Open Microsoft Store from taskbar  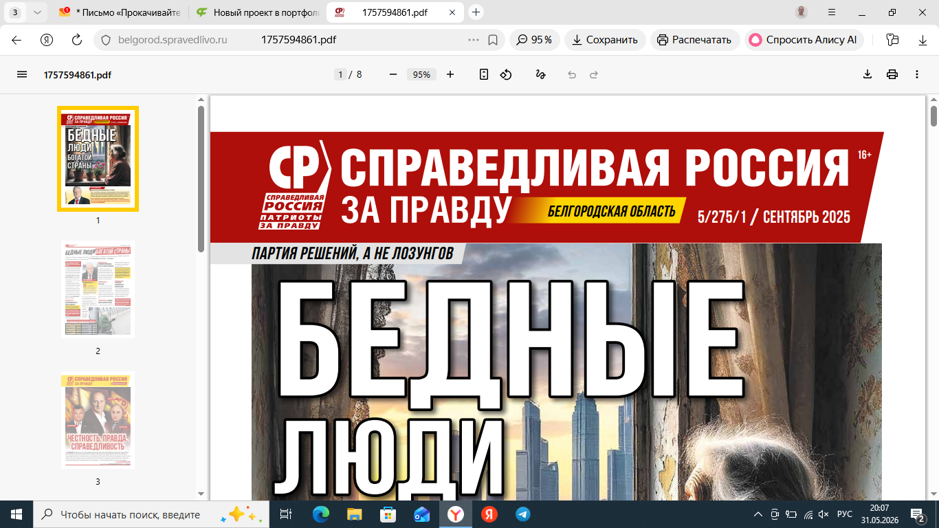[388, 514]
